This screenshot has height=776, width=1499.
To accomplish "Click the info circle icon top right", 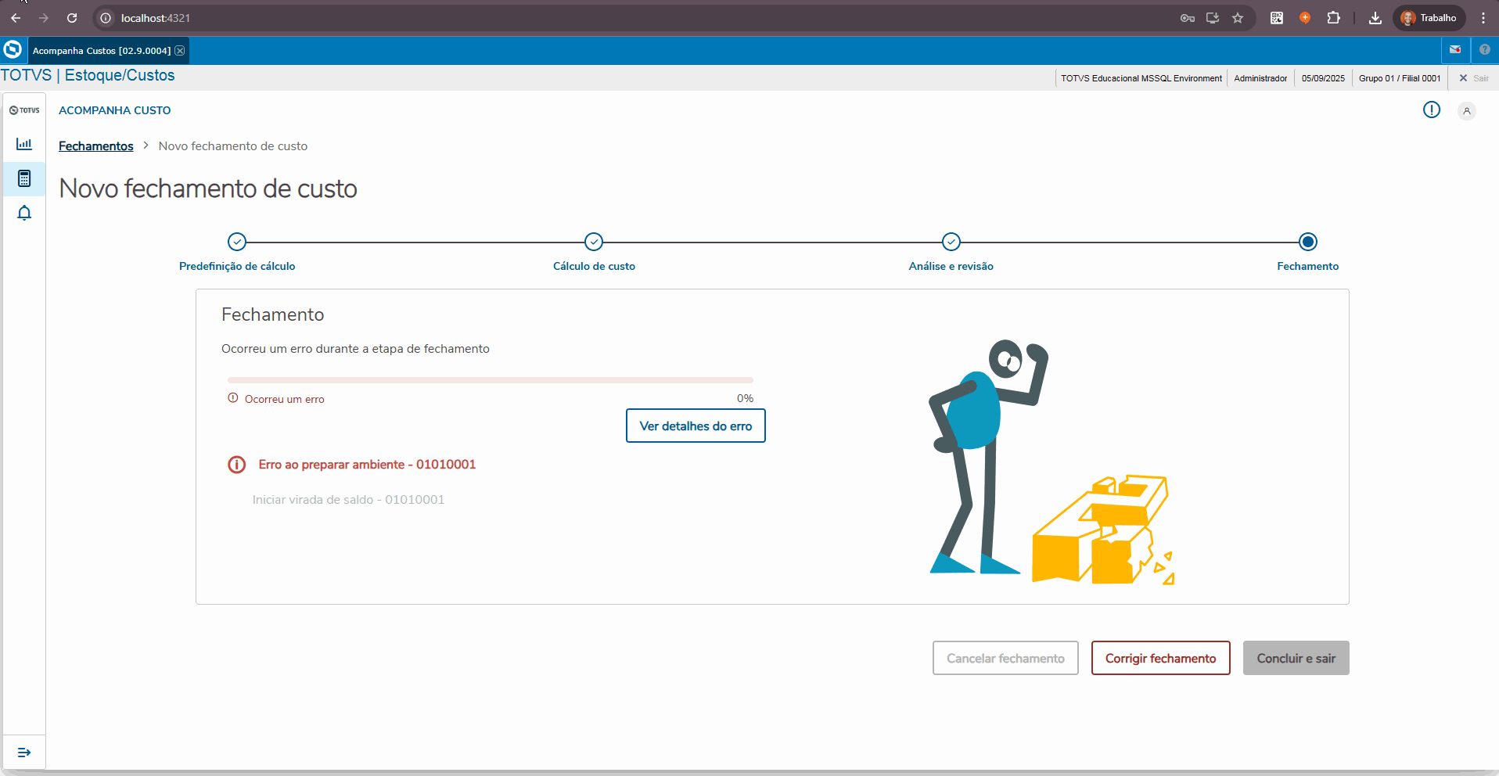I will coord(1432,110).
